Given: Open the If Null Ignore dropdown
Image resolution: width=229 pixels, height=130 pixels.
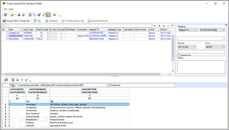Looking at the screenshot, I should tap(215, 47).
